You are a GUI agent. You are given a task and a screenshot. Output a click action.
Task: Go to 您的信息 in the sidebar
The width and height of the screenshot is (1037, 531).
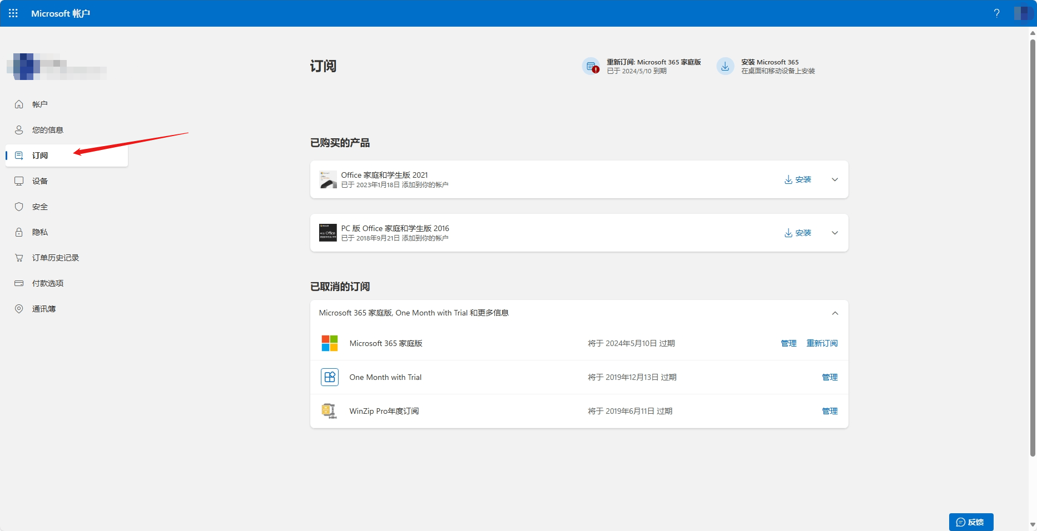coord(67,130)
